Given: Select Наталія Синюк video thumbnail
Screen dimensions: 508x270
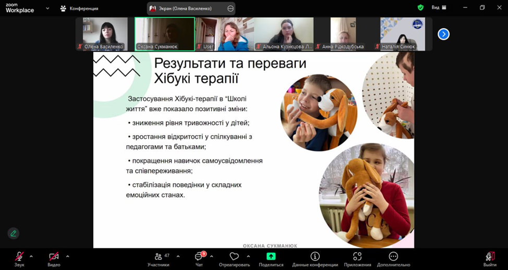Looking at the screenshot, I should 403,34.
